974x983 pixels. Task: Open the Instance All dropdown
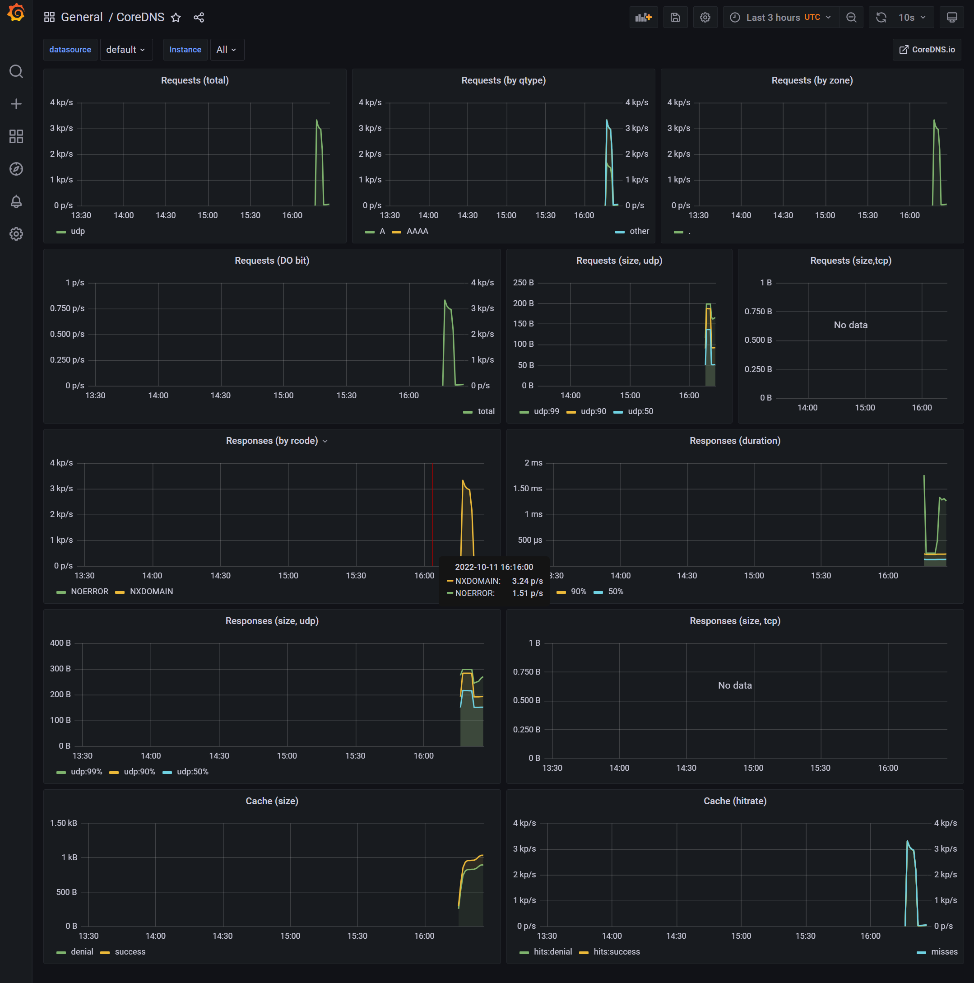[x=227, y=49]
